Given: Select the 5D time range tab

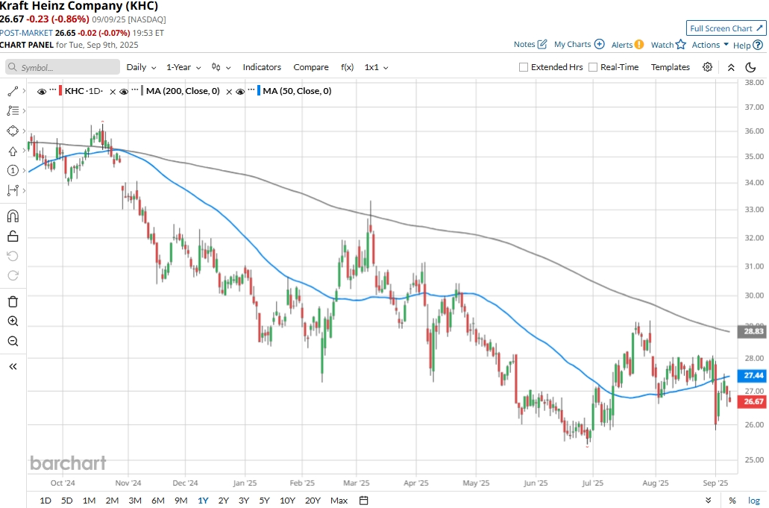Looking at the screenshot, I should pos(66,501).
